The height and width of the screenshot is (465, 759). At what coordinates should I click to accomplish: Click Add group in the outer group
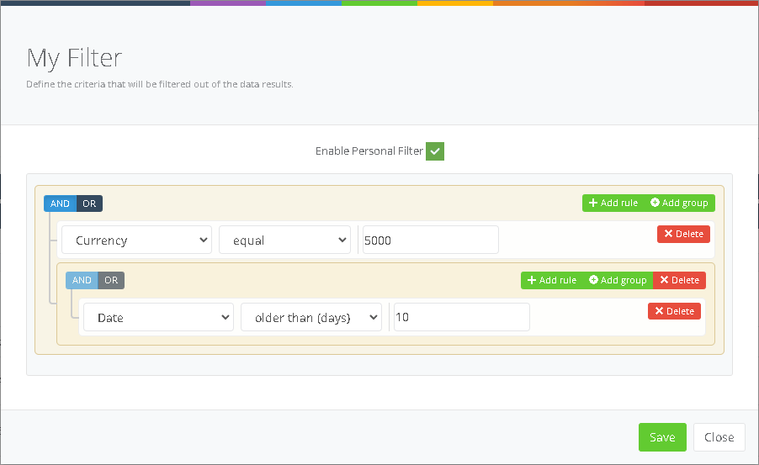(x=679, y=203)
